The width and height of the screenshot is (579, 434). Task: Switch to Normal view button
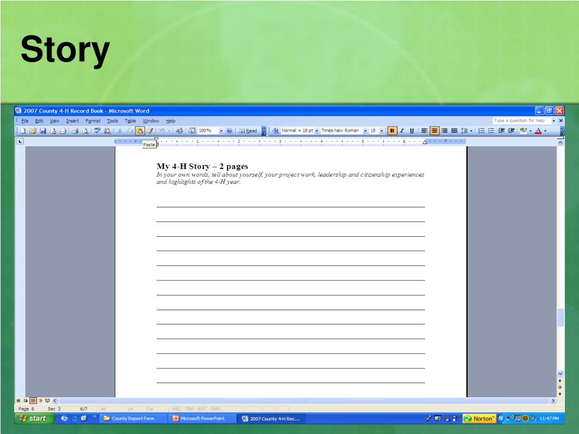(19, 401)
